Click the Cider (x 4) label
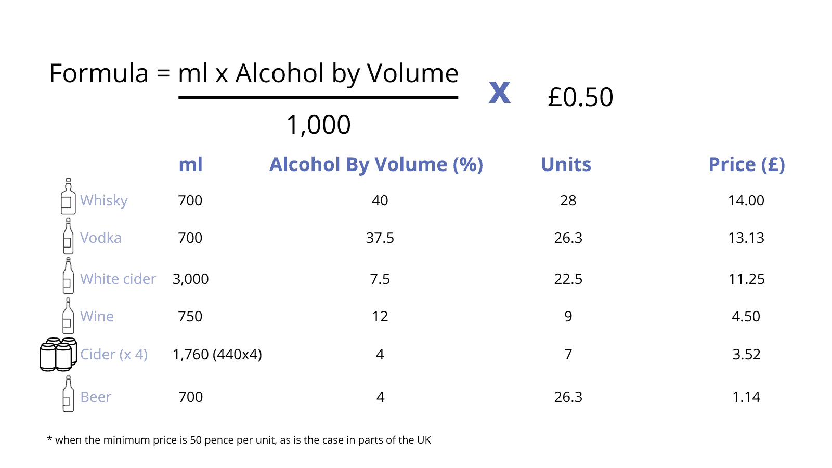 (x=114, y=355)
